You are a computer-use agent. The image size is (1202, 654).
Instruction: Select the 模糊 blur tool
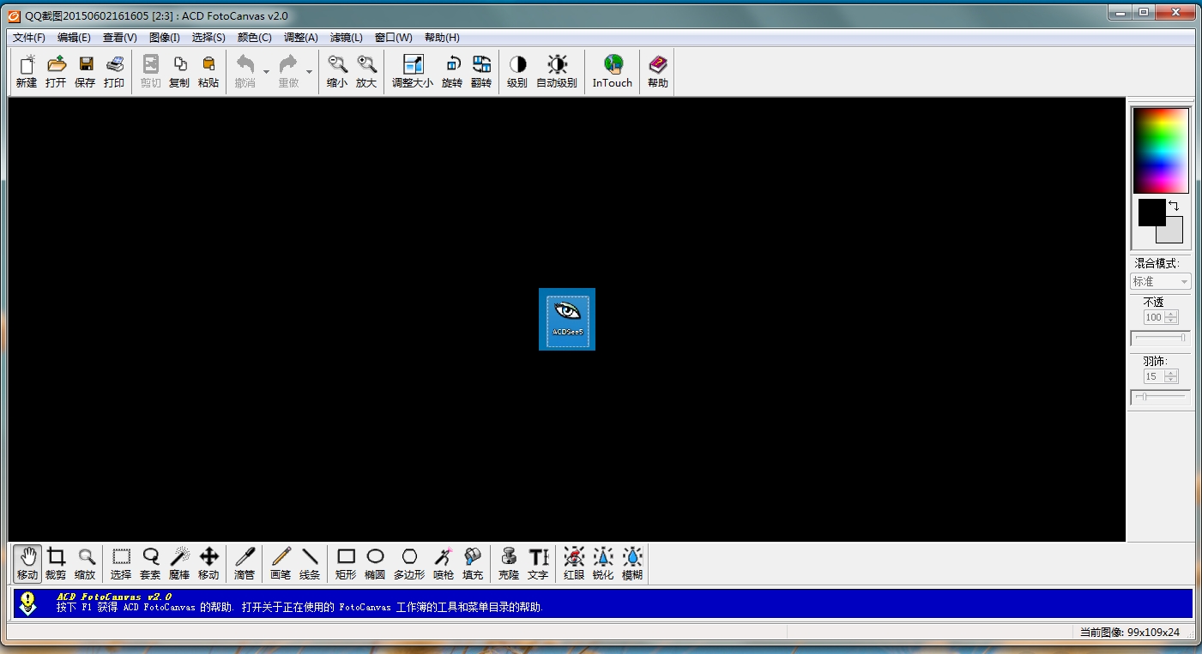coord(632,564)
